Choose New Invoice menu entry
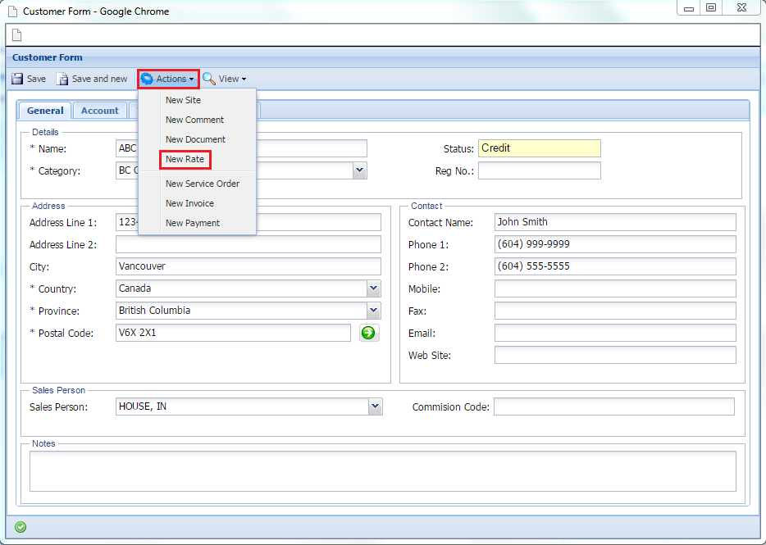 (x=189, y=203)
